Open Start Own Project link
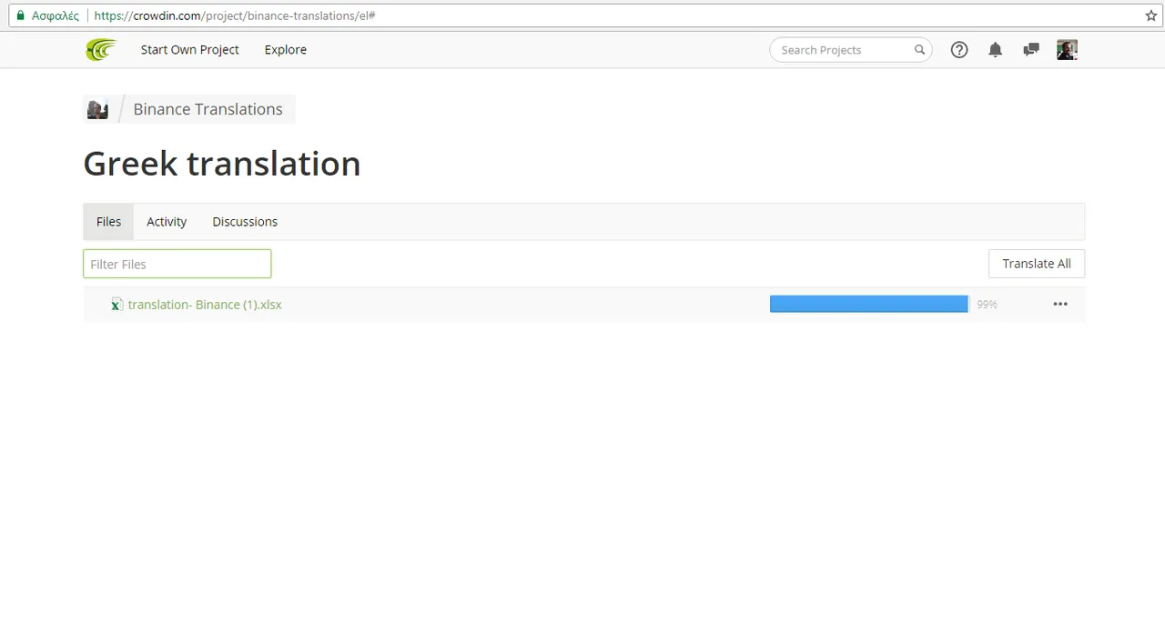The width and height of the screenshot is (1165, 642). [x=189, y=50]
